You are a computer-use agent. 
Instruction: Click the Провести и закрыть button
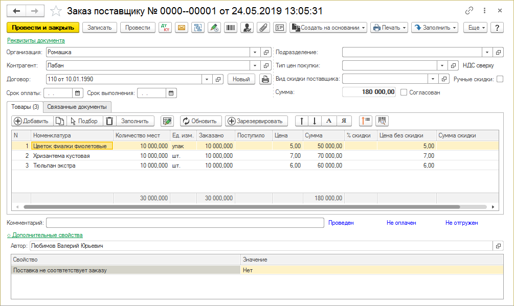(43, 28)
